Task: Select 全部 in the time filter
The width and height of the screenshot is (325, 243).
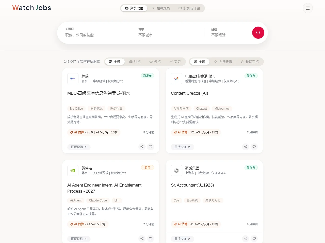Action: tap(200, 62)
